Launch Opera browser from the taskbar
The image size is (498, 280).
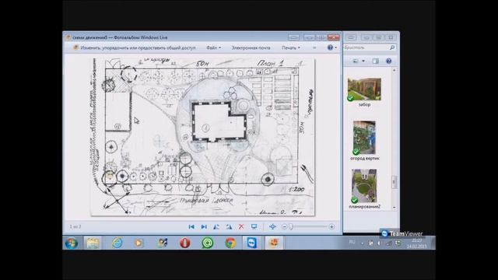pos(185,243)
